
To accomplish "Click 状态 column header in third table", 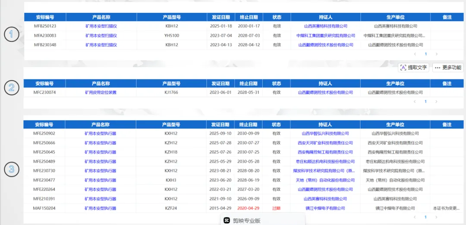I will pyautogui.click(x=276, y=125).
